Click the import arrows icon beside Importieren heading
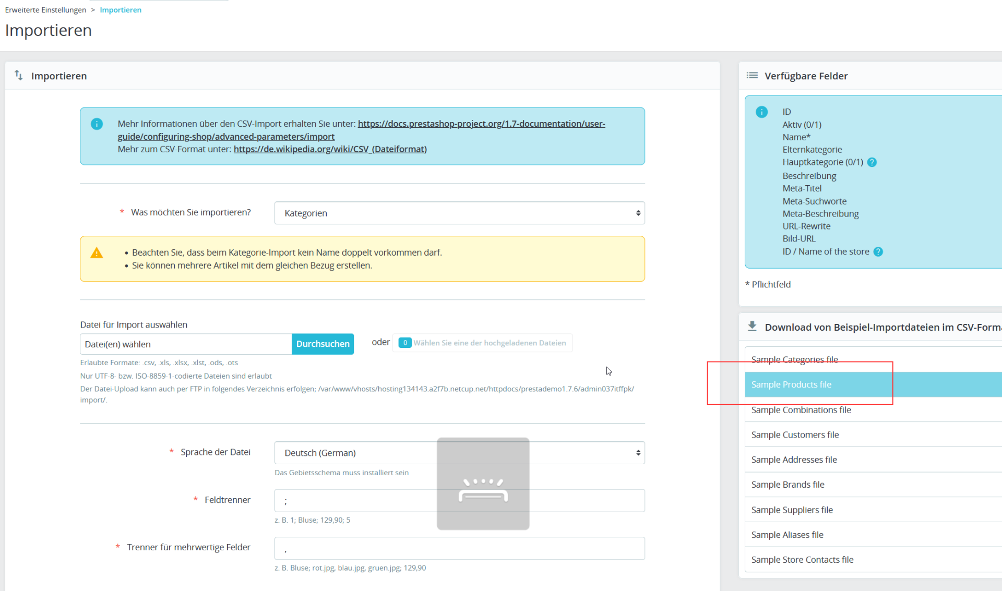 [x=19, y=76]
